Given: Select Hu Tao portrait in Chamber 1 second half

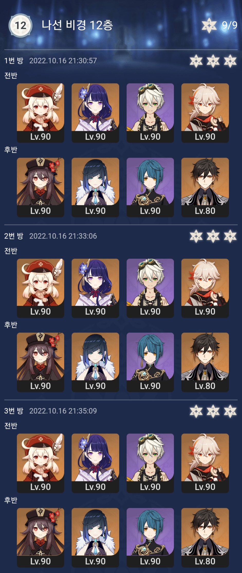Looking at the screenshot, I should (x=41, y=187).
